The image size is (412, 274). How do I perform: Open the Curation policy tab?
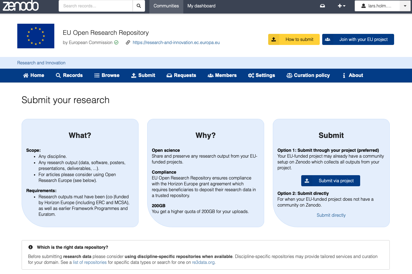pos(308,75)
